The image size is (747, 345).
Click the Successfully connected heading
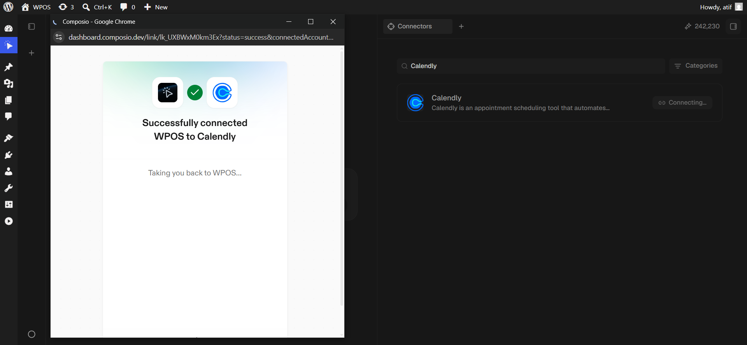195,130
